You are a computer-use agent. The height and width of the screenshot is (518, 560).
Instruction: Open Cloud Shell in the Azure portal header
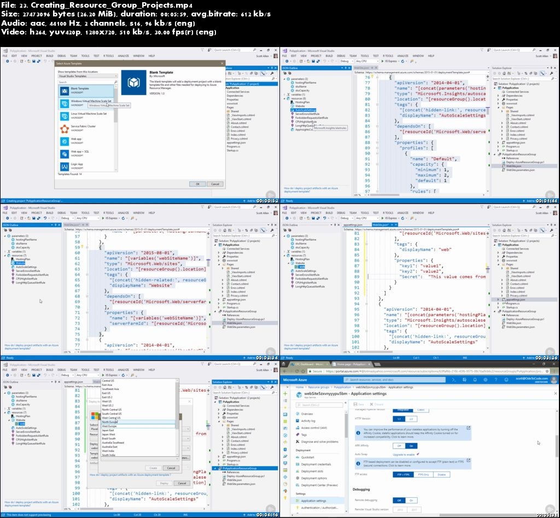pos(454,380)
